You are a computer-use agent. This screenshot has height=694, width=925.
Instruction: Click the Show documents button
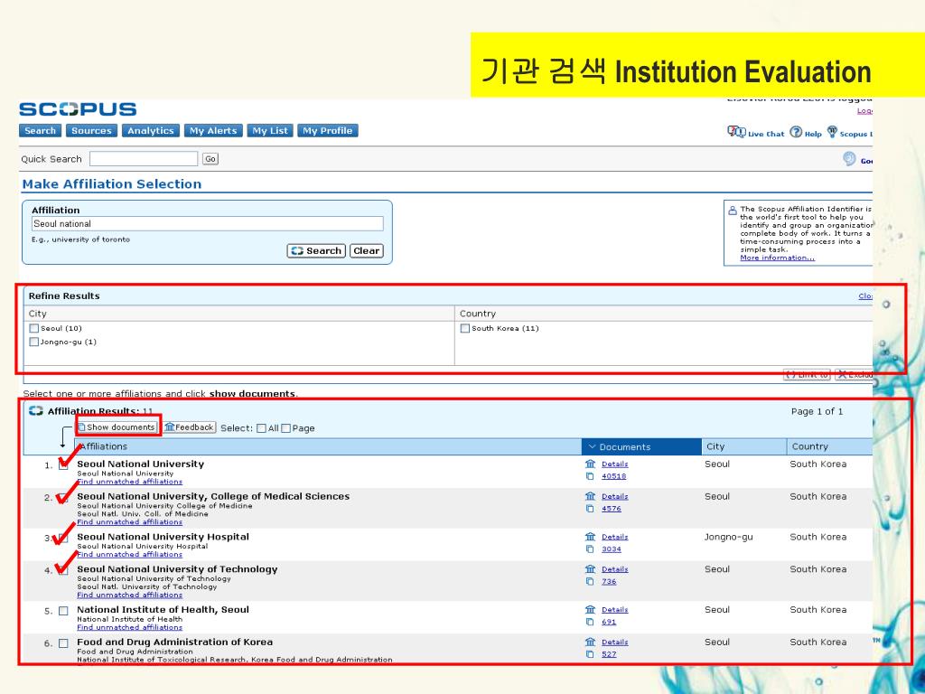click(x=118, y=427)
